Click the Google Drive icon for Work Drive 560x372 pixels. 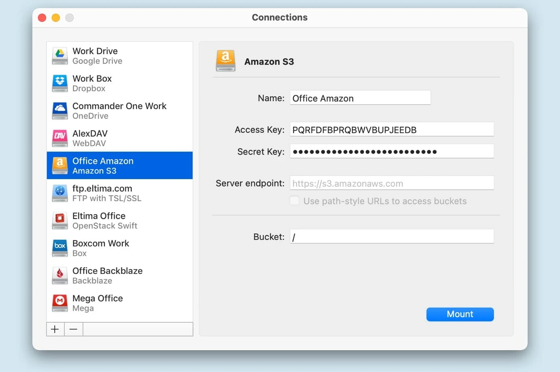[60, 56]
